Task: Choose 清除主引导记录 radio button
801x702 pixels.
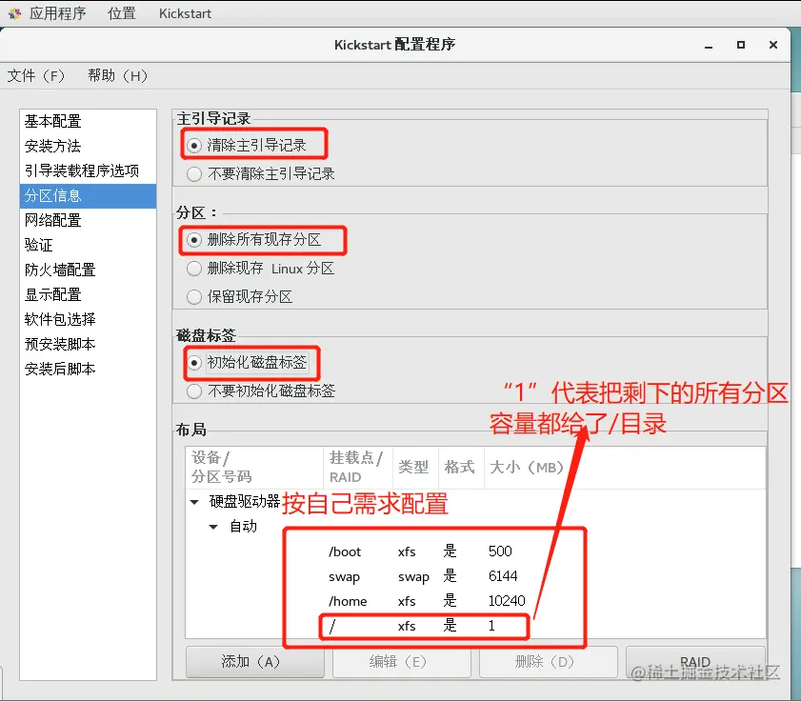Action: (x=194, y=146)
